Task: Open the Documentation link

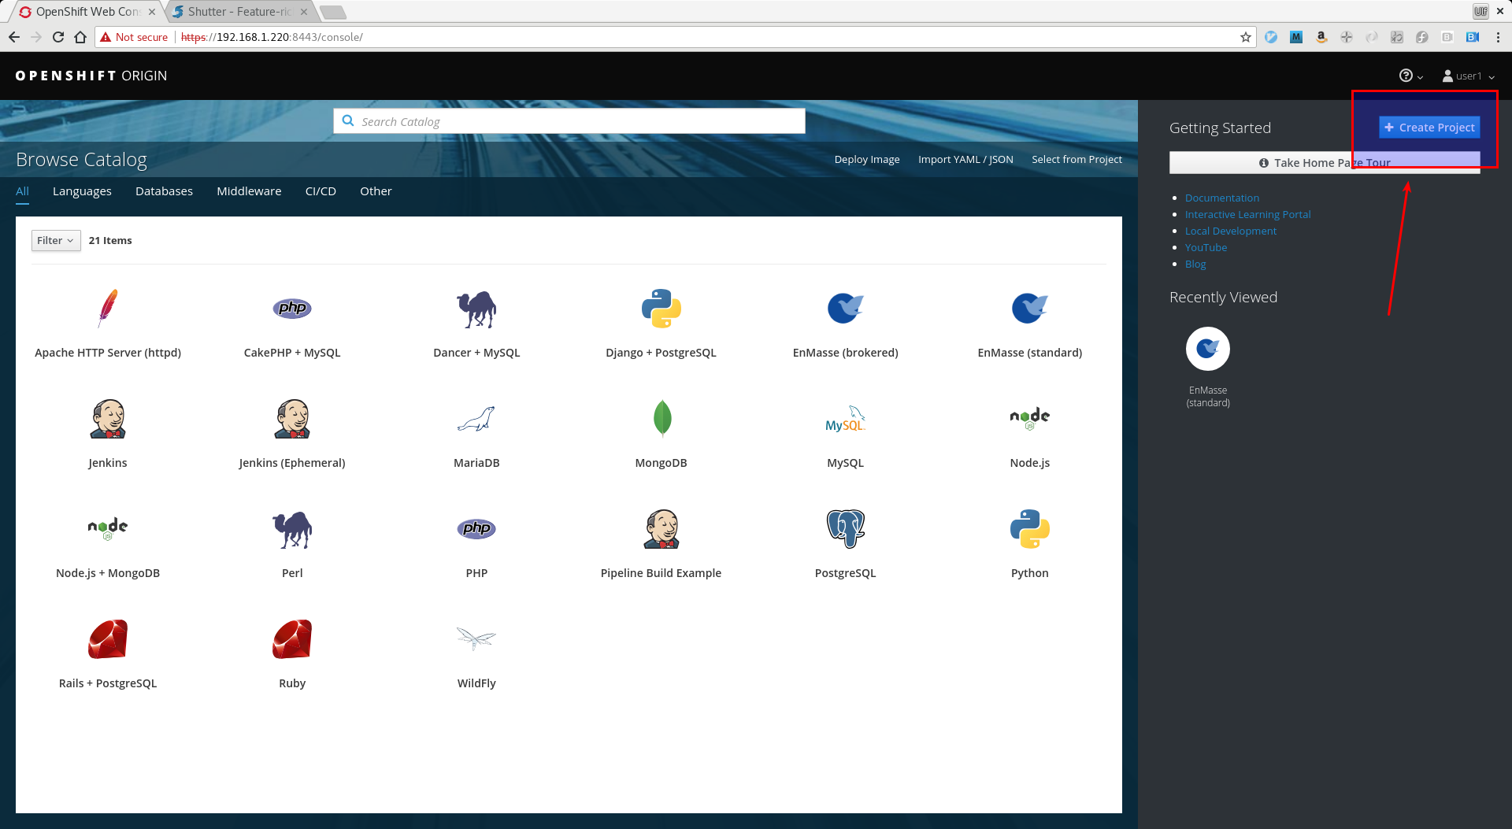Action: click(1222, 198)
